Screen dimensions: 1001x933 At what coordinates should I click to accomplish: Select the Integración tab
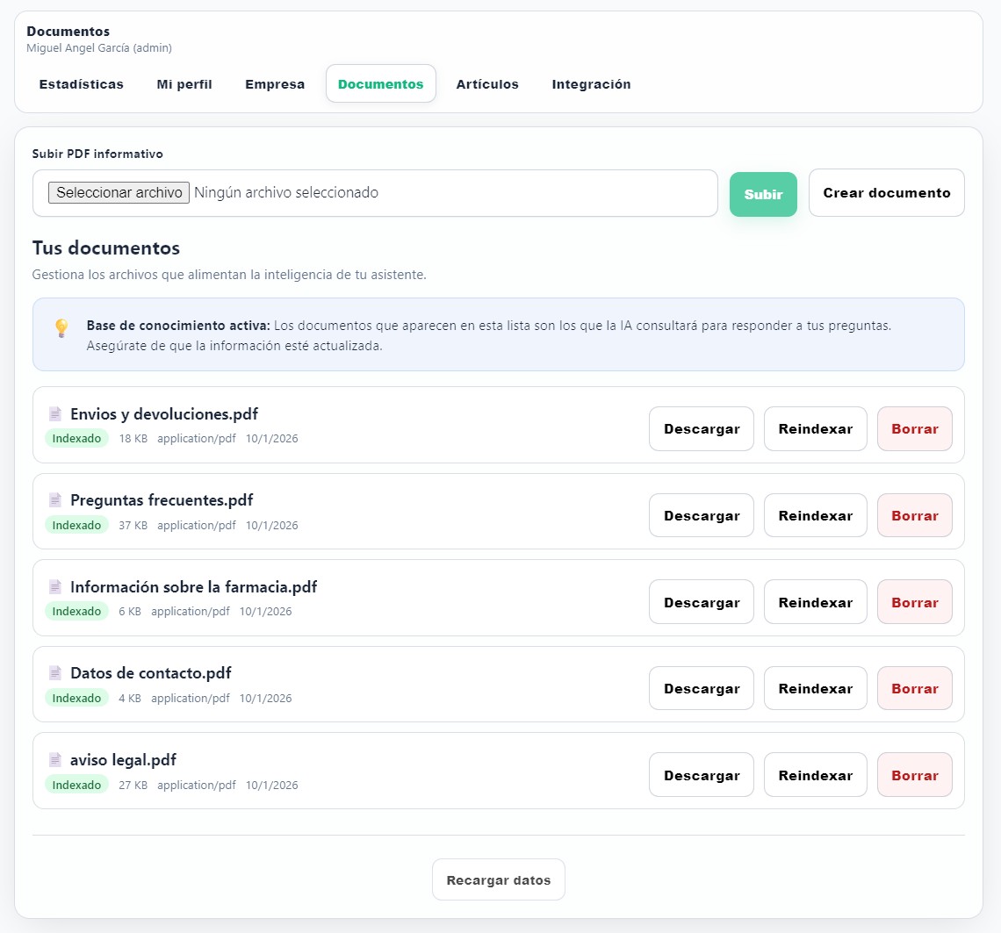click(x=591, y=84)
